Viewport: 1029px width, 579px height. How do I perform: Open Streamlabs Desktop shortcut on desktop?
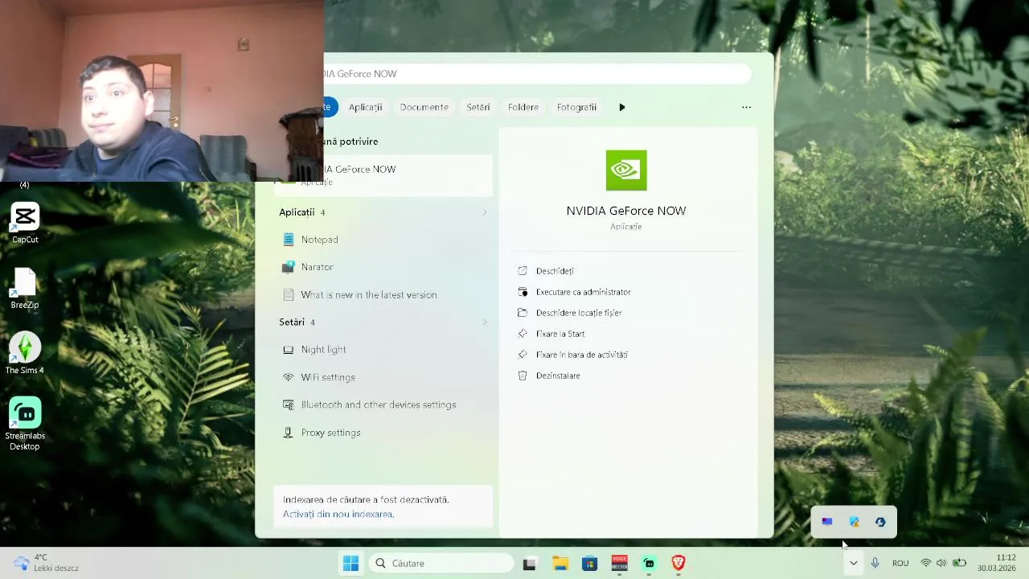[25, 424]
